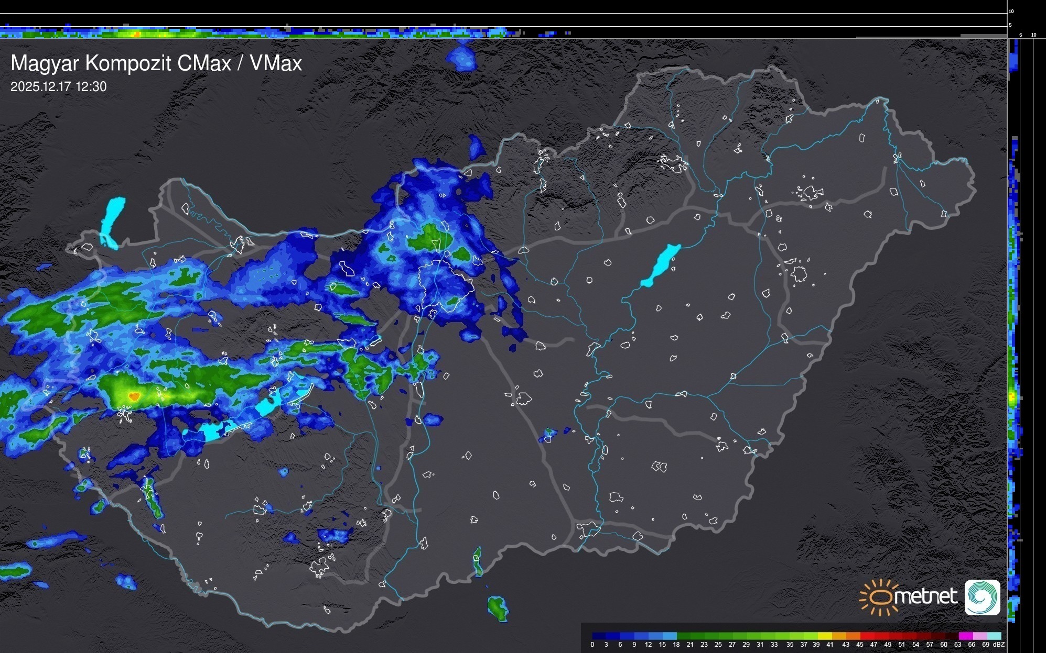Image resolution: width=1046 pixels, height=653 pixels.
Task: Select the magenta 63 dBZ legend swatch
Action: point(965,636)
